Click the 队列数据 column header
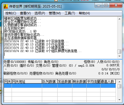124x105 pixels. click(x=50, y=81)
